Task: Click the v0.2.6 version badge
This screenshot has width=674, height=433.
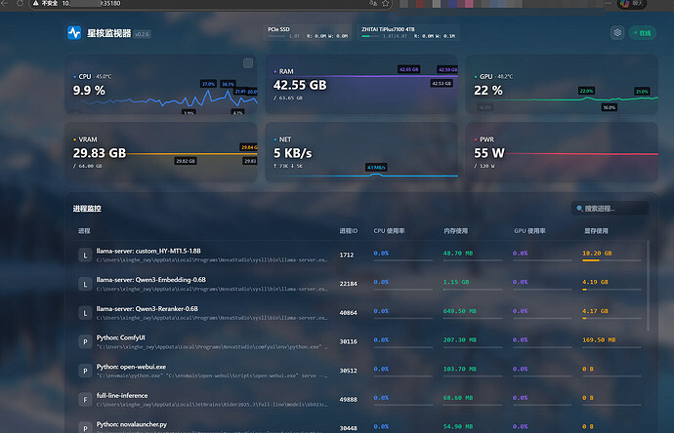Action: (x=142, y=34)
